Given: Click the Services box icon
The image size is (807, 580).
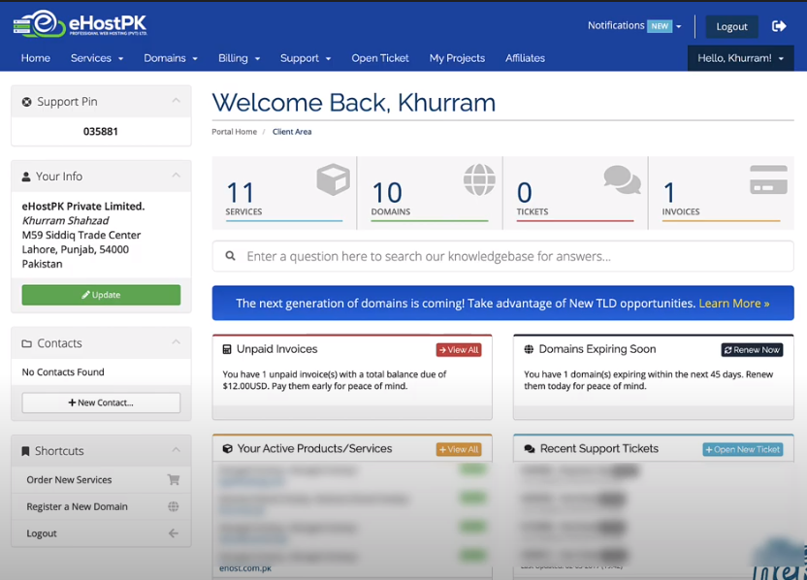Looking at the screenshot, I should pos(333,179).
